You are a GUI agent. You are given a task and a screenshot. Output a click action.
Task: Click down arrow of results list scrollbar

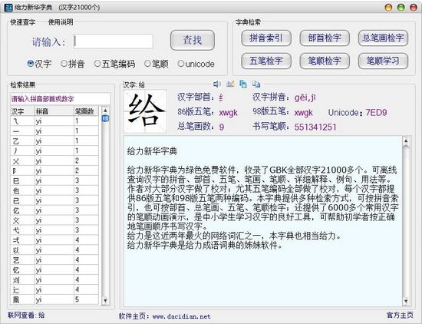[105, 300]
